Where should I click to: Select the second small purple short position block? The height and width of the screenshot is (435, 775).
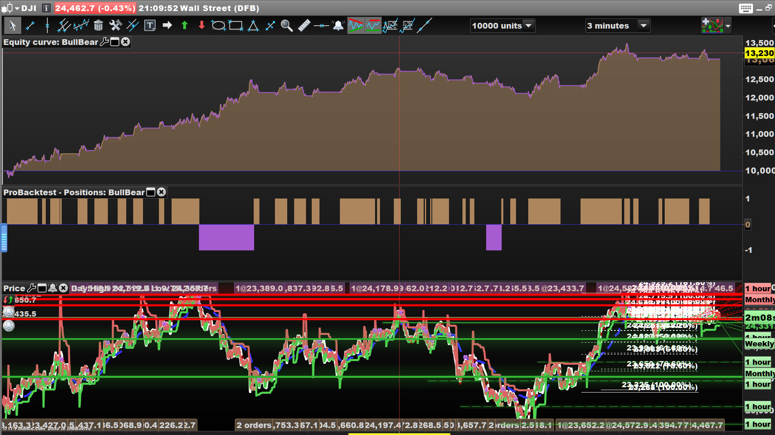(x=494, y=237)
